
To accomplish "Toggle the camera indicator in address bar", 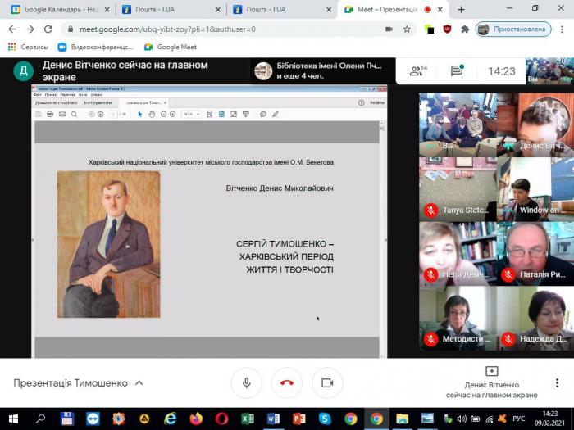I will 388,29.
